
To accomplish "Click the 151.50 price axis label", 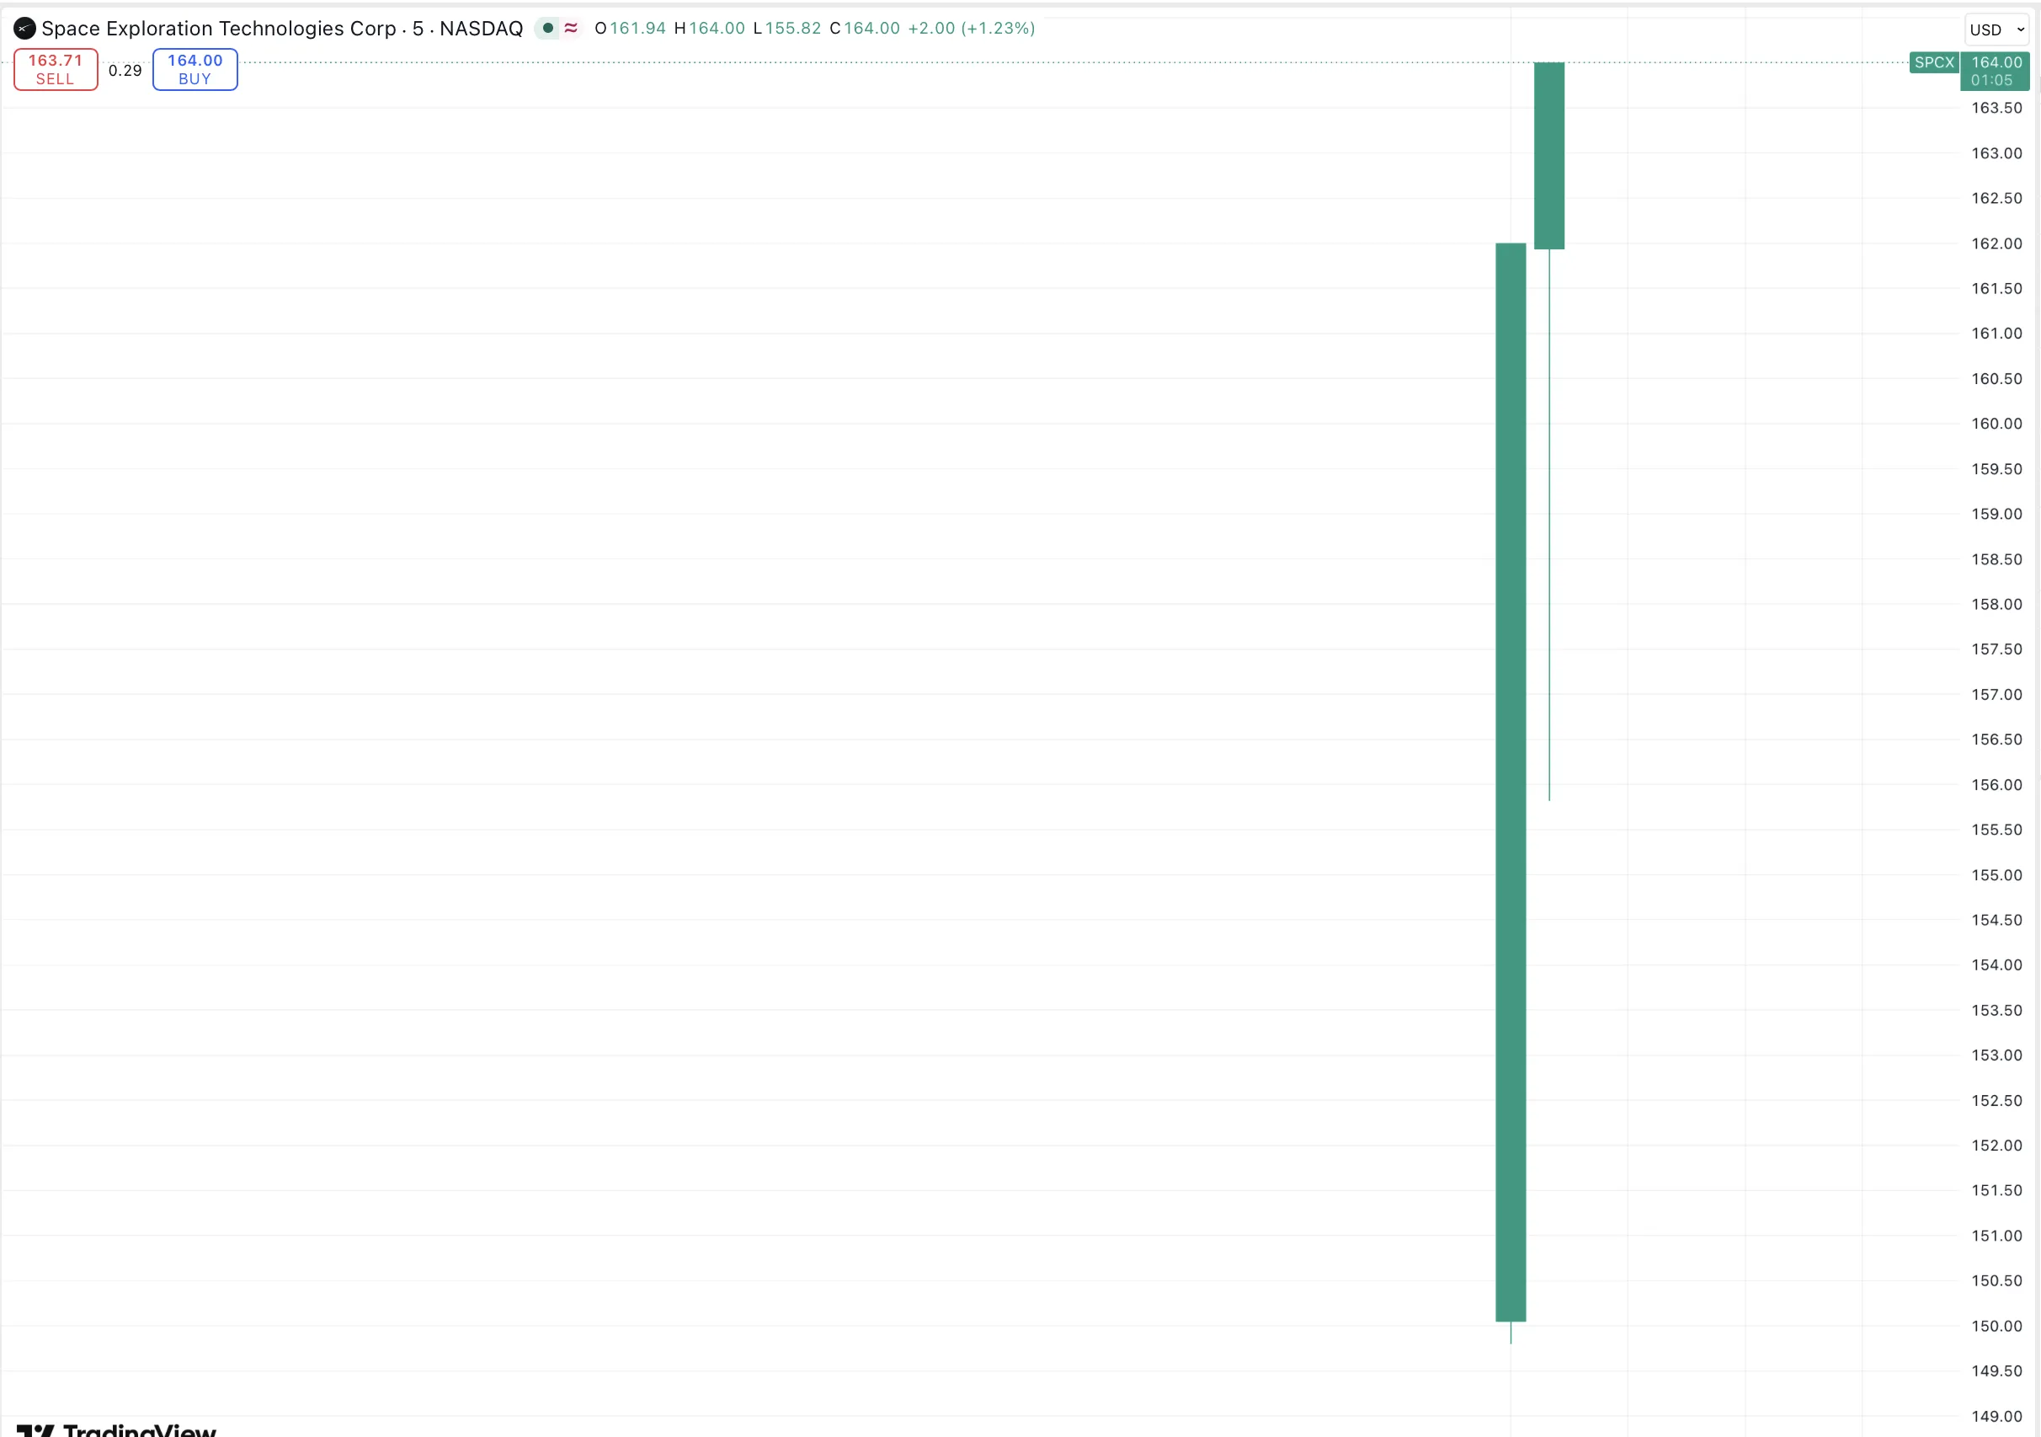I will click(1996, 1190).
